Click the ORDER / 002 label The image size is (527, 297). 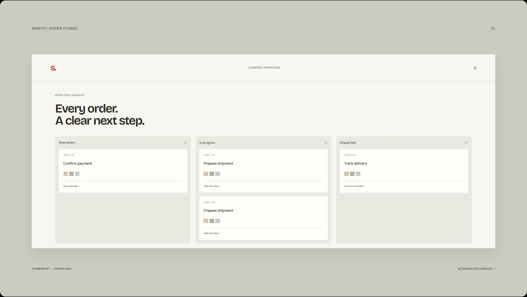point(209,155)
